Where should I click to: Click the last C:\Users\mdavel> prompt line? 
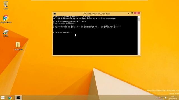[62, 32]
